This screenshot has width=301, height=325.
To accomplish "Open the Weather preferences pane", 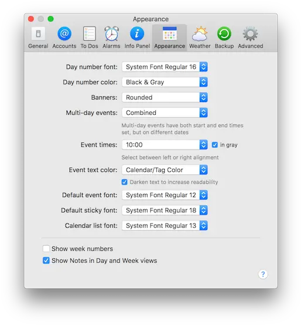I will [200, 38].
